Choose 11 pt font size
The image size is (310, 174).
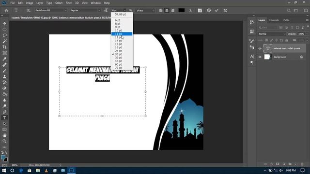click(x=122, y=34)
